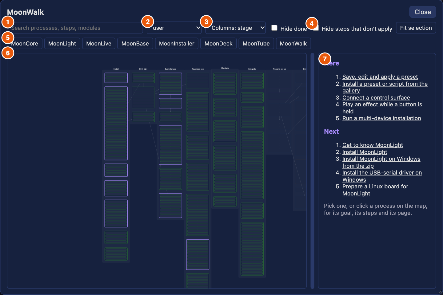Open the user audience dropdown
The image size is (443, 295).
click(x=174, y=28)
